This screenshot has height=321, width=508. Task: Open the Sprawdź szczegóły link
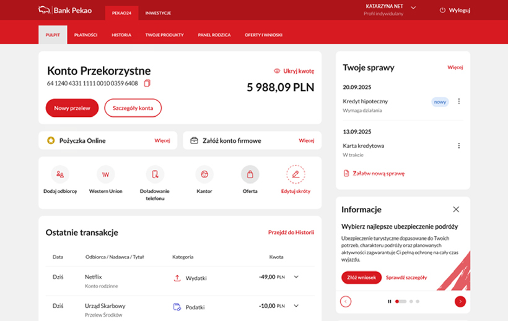pyautogui.click(x=406, y=277)
